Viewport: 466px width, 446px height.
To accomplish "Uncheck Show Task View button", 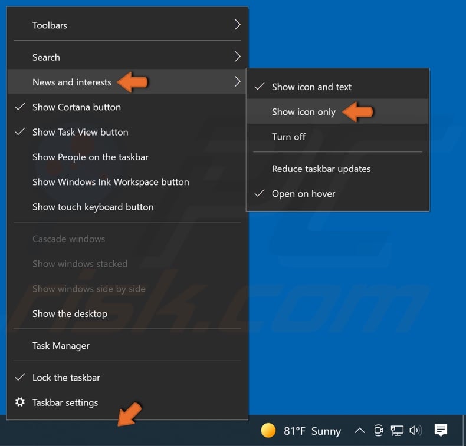I will click(127, 132).
